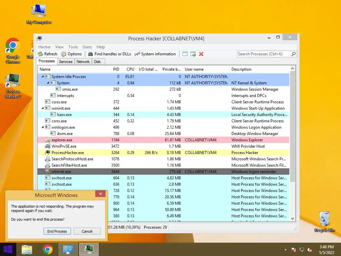Sort by the User name column

(x=206, y=69)
